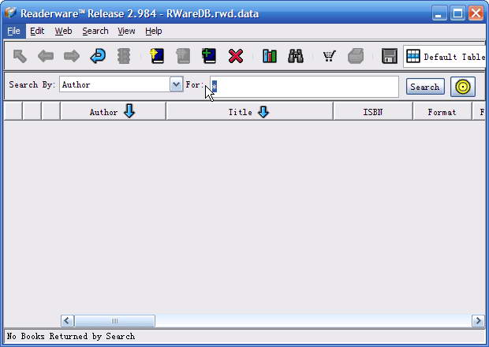Viewport: 489px width, 347px height.
Task: Minimize the Readerware window
Action: [x=439, y=13]
